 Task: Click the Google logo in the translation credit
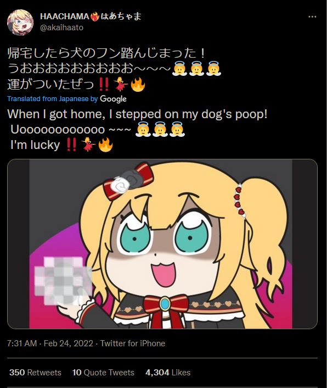coord(114,99)
